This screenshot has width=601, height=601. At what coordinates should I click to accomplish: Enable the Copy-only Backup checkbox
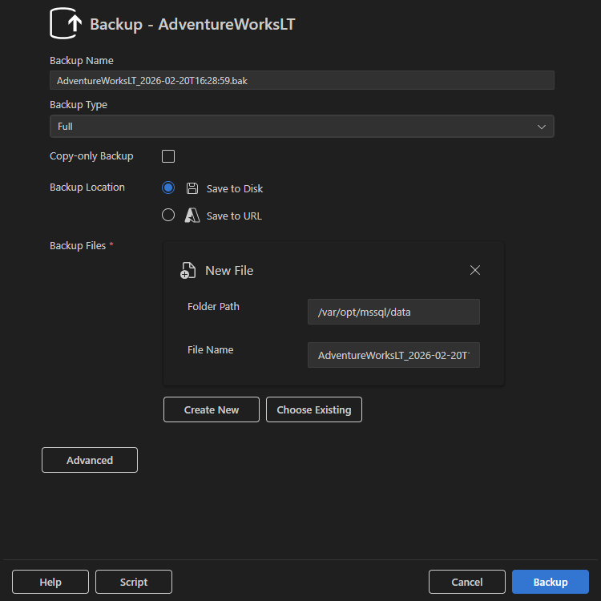click(x=168, y=156)
